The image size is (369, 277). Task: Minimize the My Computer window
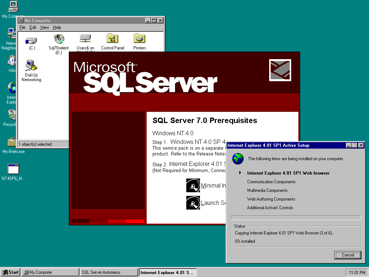147,21
